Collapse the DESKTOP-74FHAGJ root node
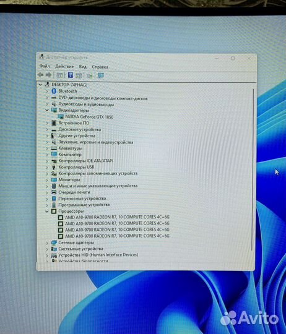 click(40, 85)
